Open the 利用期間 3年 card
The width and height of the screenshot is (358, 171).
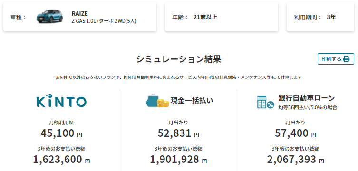click(320, 17)
